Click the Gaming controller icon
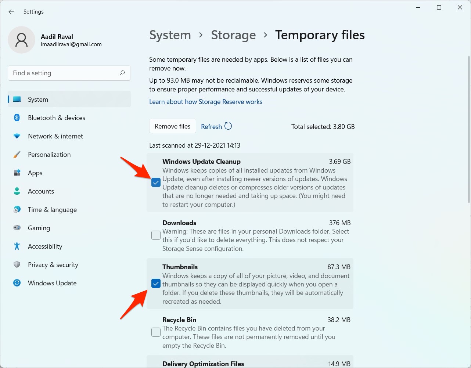Image resolution: width=471 pixels, height=368 pixels. point(17,228)
